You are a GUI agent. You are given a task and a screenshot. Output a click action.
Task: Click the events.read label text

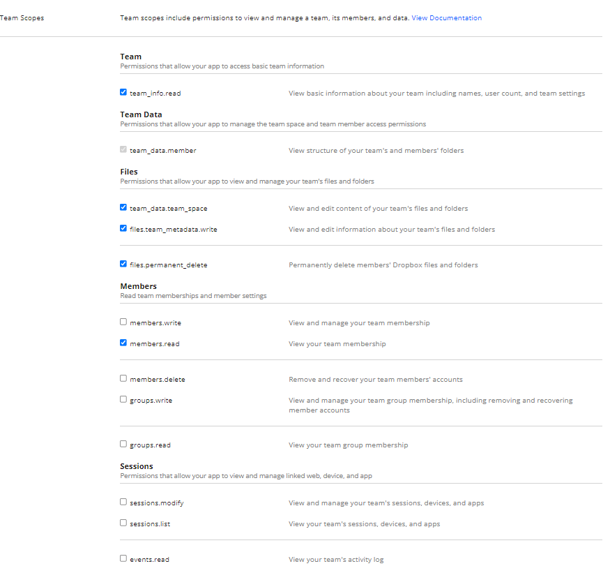(149, 560)
